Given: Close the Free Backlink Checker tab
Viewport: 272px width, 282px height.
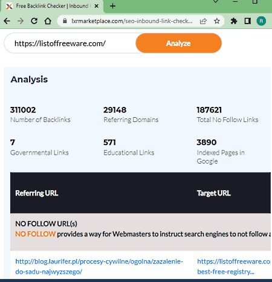Looking at the screenshot, I should tap(97, 6).
